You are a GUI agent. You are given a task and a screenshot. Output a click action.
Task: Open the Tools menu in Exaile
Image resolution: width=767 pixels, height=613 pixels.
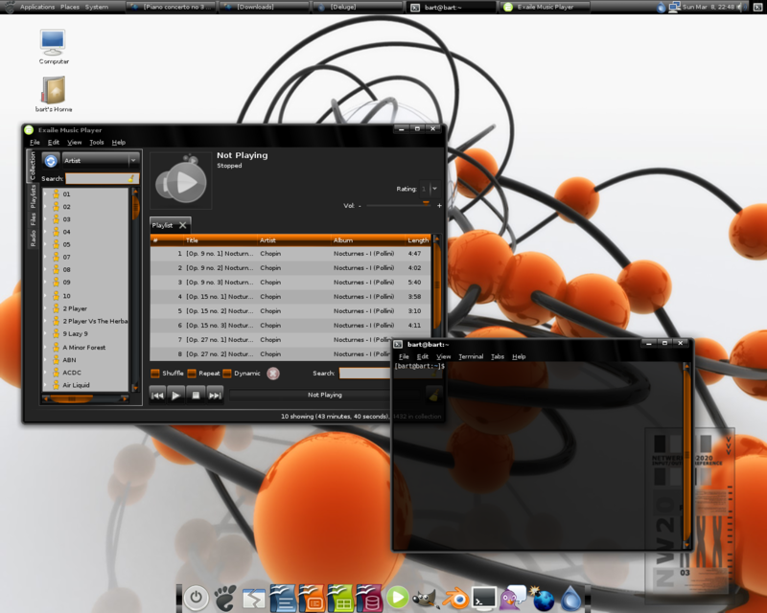point(96,143)
